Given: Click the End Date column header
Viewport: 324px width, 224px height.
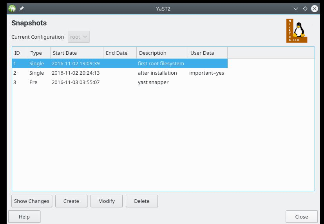Looking at the screenshot, I should tap(119, 53).
